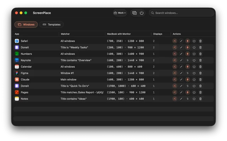Click the orange apply icon for Notes
227x141 pixels.
[175, 99]
